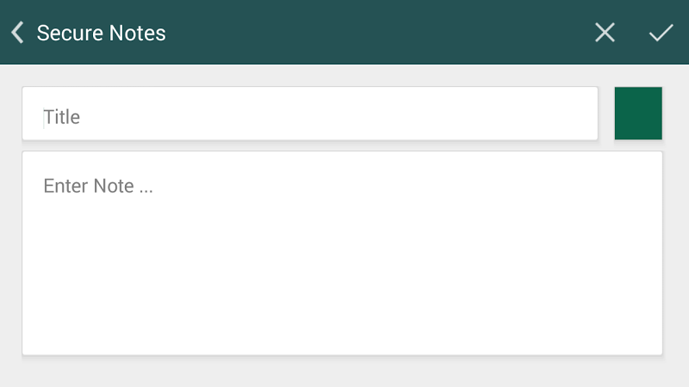The height and width of the screenshot is (387, 689).
Task: Change the note color using green square
Action: 638,113
